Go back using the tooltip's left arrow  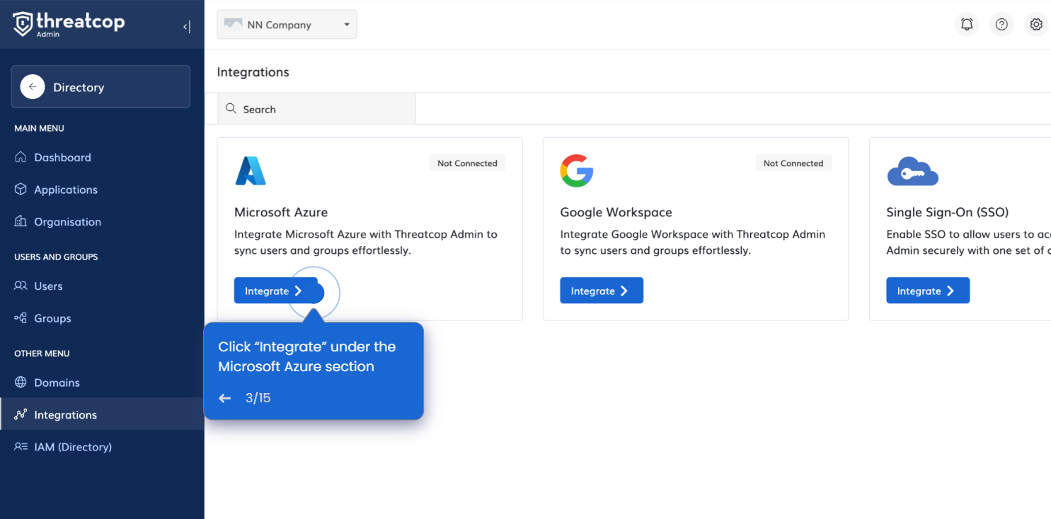[x=225, y=398]
